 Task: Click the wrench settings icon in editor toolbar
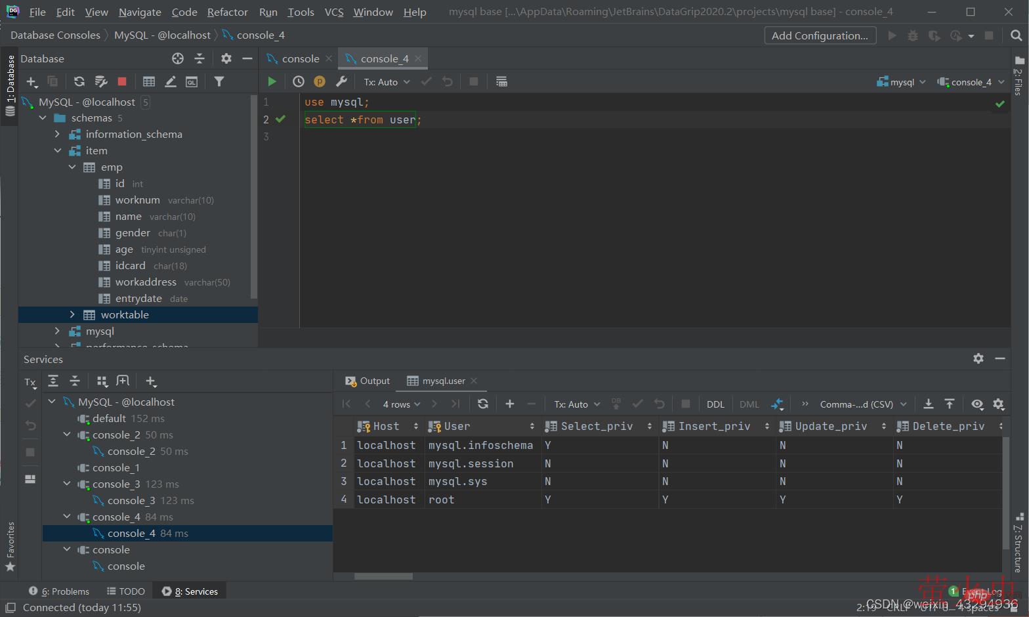[x=341, y=81]
